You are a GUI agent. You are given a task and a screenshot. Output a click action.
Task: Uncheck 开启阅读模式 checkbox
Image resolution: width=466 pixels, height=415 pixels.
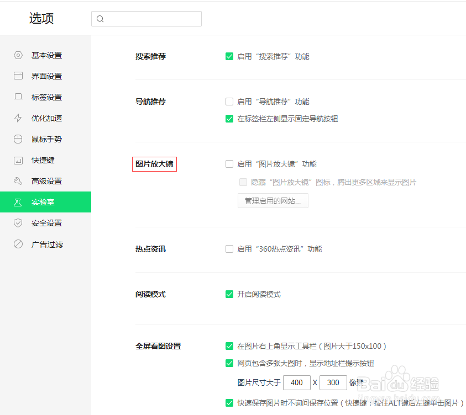[229, 294]
